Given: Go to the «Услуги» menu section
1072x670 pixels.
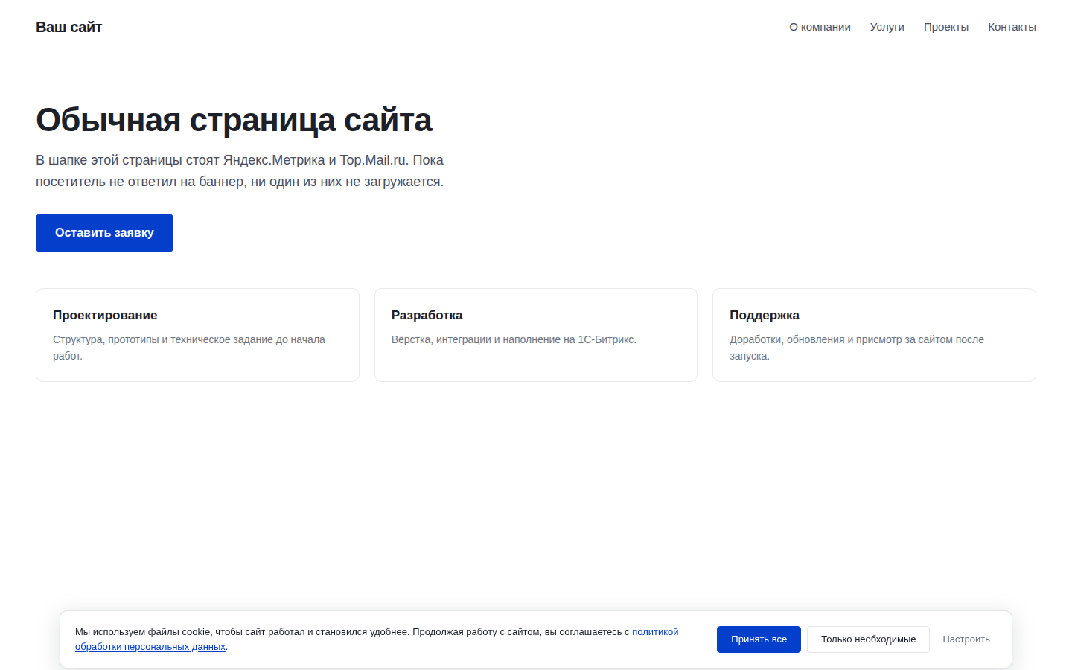Looking at the screenshot, I should [x=887, y=27].
